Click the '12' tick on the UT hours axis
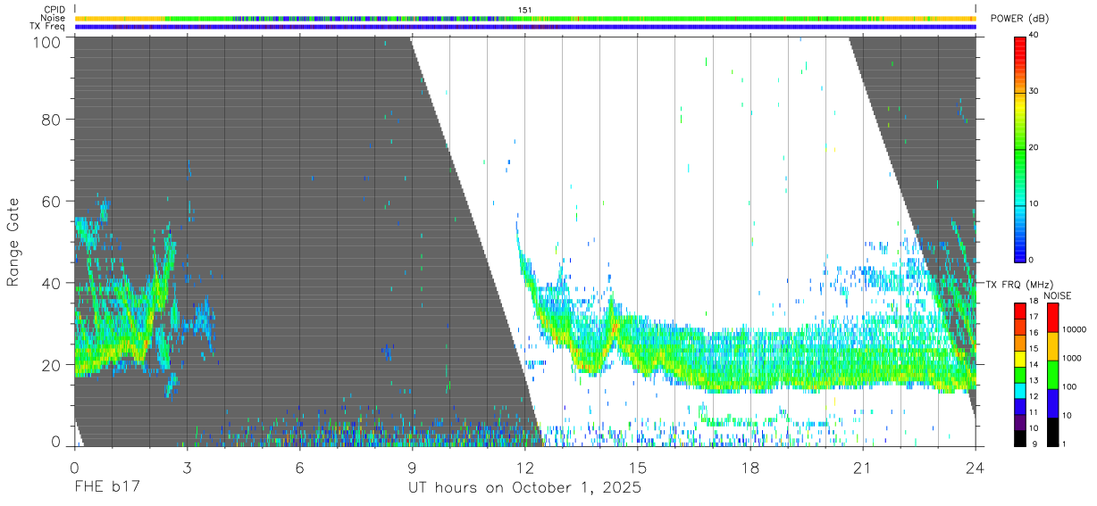The image size is (1097, 506). coord(524,466)
